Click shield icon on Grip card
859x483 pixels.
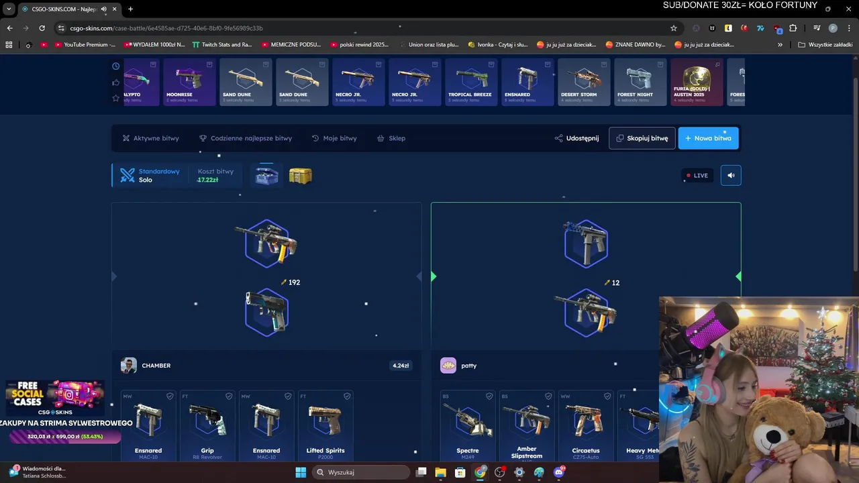[229, 396]
